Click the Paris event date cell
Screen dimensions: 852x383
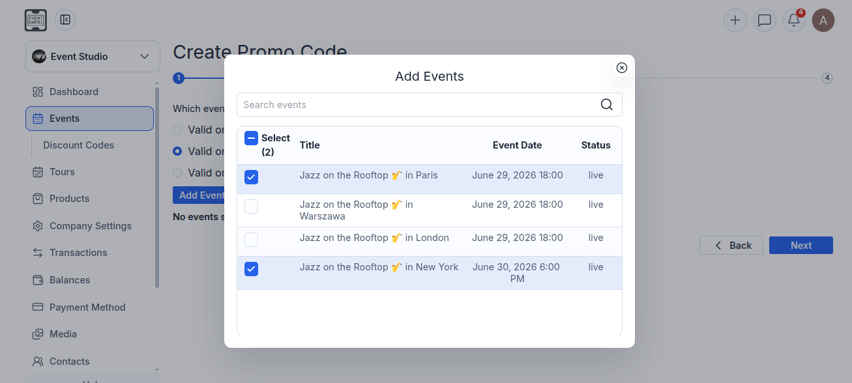[x=518, y=175]
